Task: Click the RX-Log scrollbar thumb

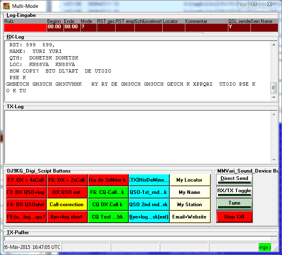Action: (273, 88)
